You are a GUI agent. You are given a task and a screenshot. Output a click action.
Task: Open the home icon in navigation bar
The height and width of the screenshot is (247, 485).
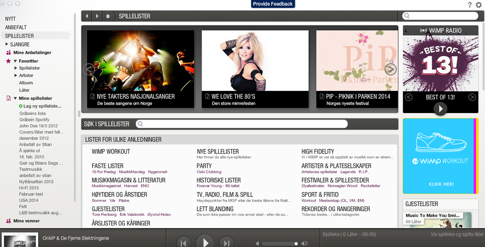pos(108,16)
